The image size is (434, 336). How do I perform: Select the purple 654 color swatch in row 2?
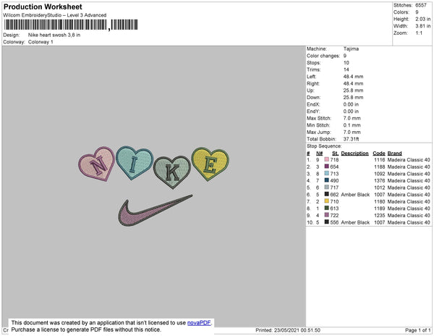pyautogui.click(x=327, y=167)
